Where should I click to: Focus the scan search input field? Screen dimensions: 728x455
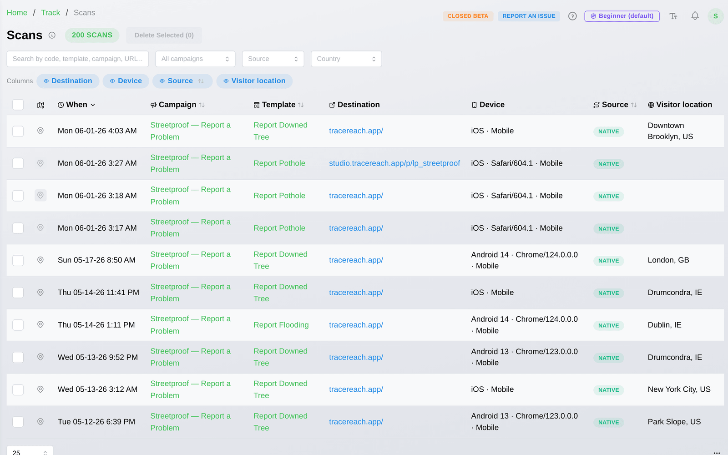78,59
